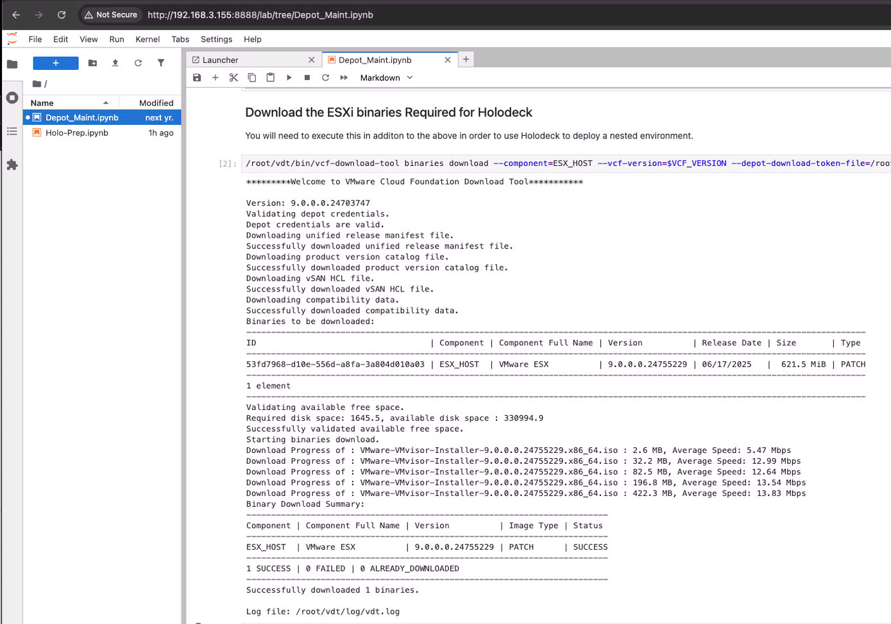
Task: Insert a cell below with plus icon
Action: click(216, 78)
